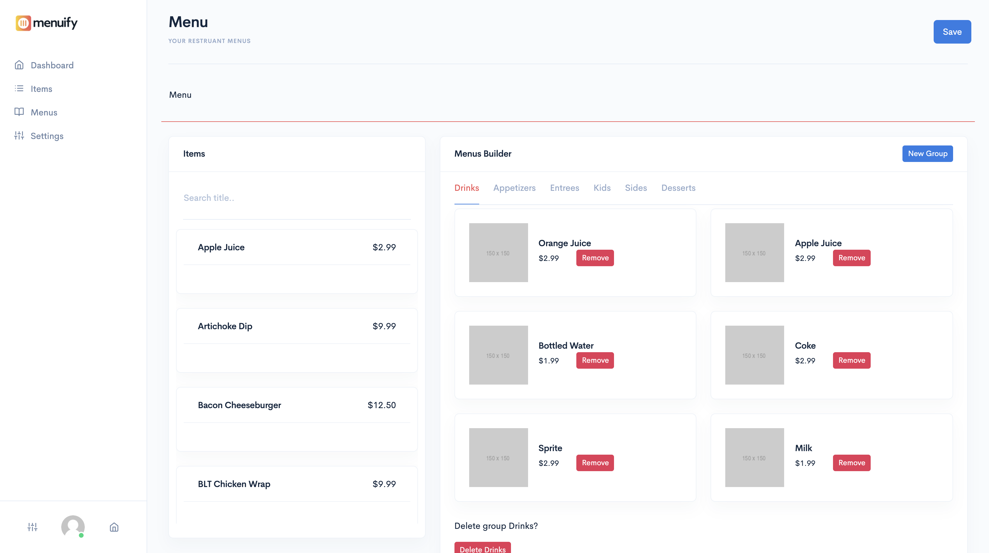Viewport: 989px width, 553px height.
Task: Remove Milk from the Drinks group
Action: coord(851,463)
